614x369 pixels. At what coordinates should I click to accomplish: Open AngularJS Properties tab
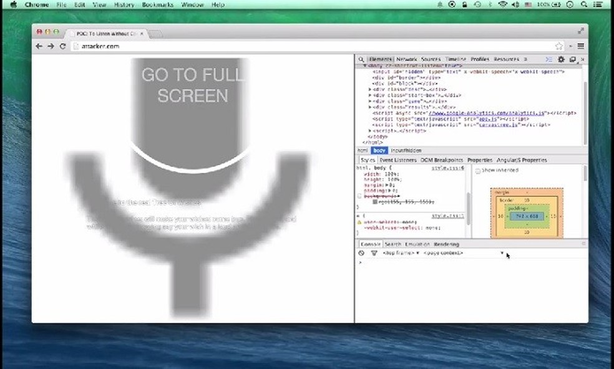(522, 160)
